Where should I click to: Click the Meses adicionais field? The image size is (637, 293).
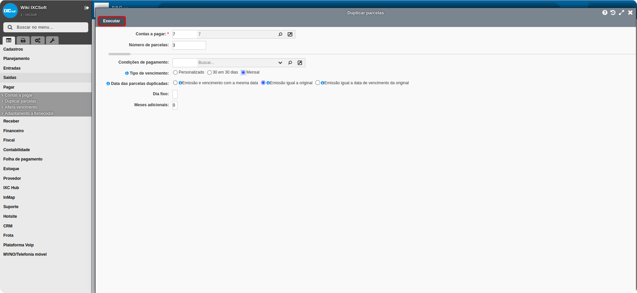175,105
